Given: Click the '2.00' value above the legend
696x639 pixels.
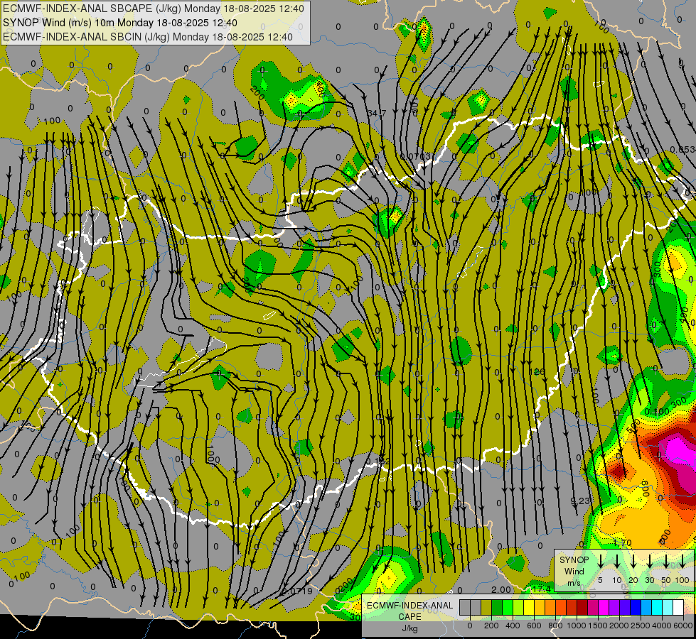Looking at the screenshot, I should 501,589.
